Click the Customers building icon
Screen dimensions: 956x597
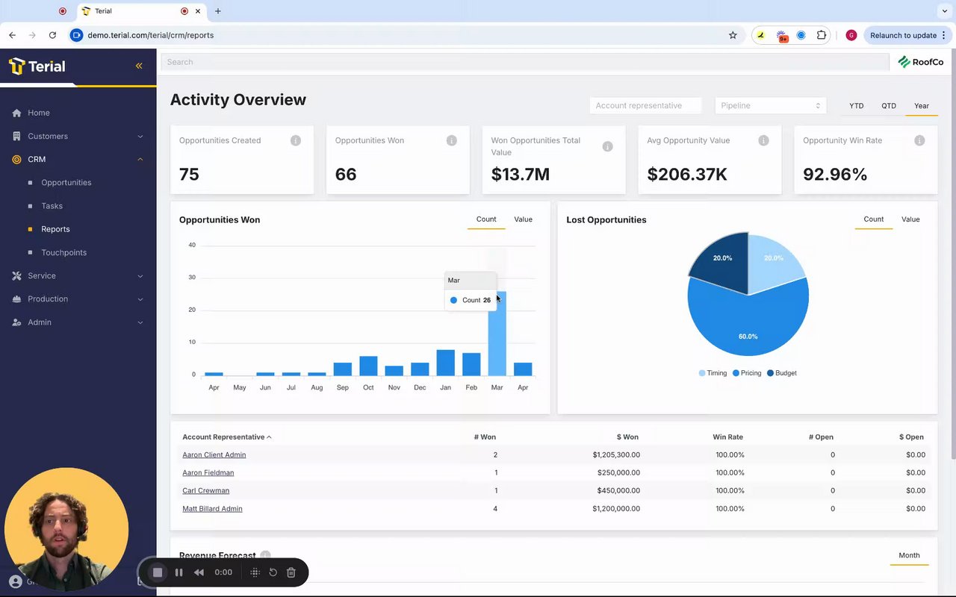point(16,136)
